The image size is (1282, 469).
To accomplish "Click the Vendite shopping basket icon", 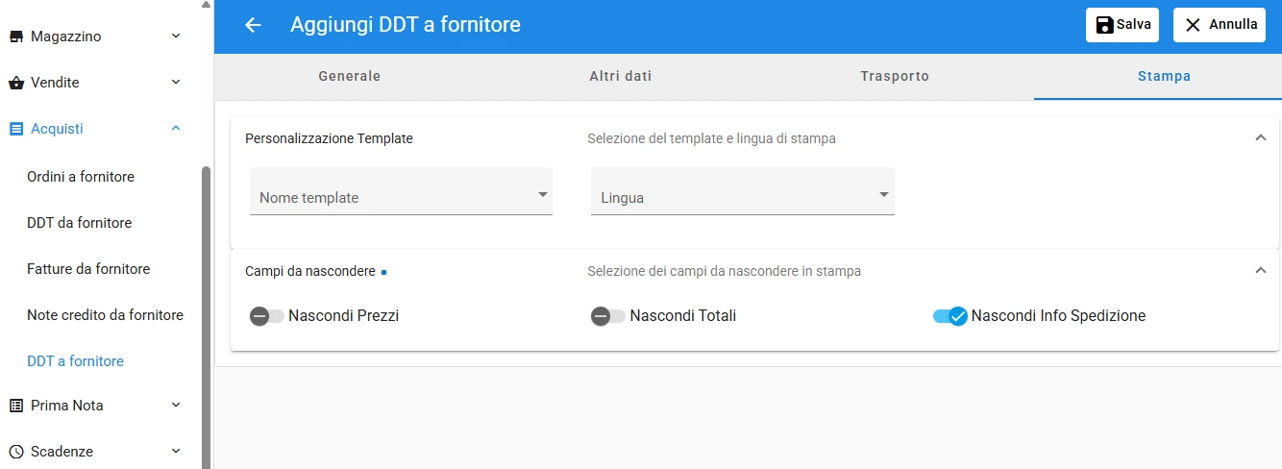I will pos(15,83).
